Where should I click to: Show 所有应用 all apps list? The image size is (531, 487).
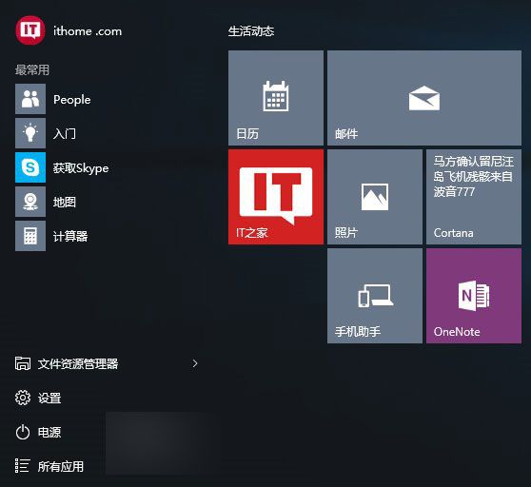click(61, 467)
